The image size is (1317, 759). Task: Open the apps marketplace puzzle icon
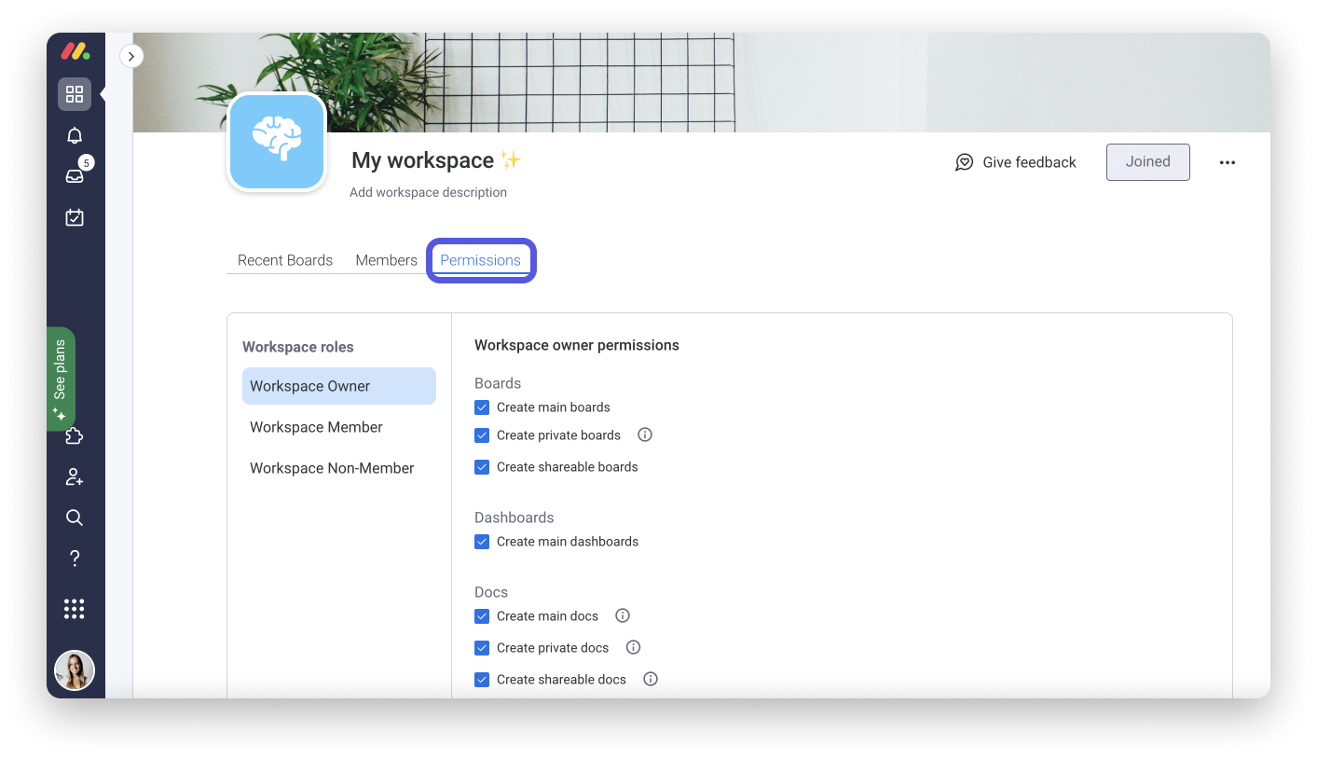coord(74,435)
